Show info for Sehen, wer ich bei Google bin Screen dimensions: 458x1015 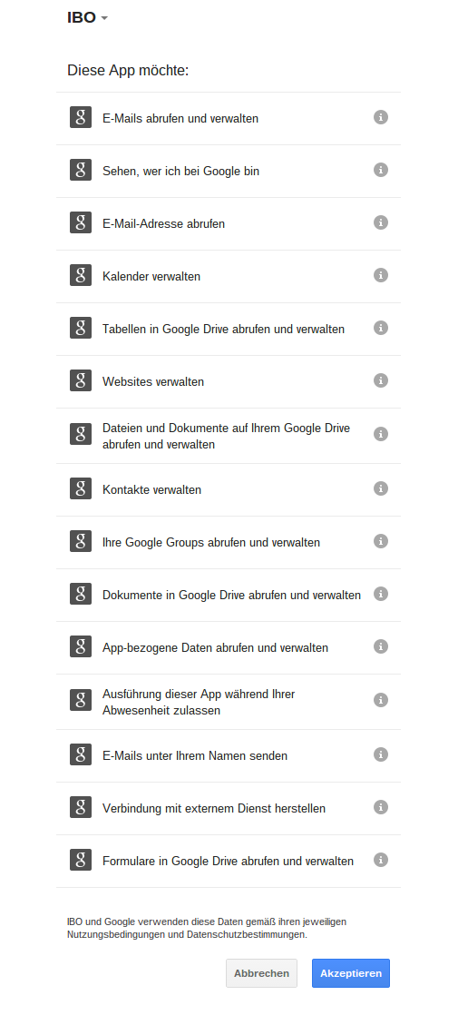[x=381, y=170]
